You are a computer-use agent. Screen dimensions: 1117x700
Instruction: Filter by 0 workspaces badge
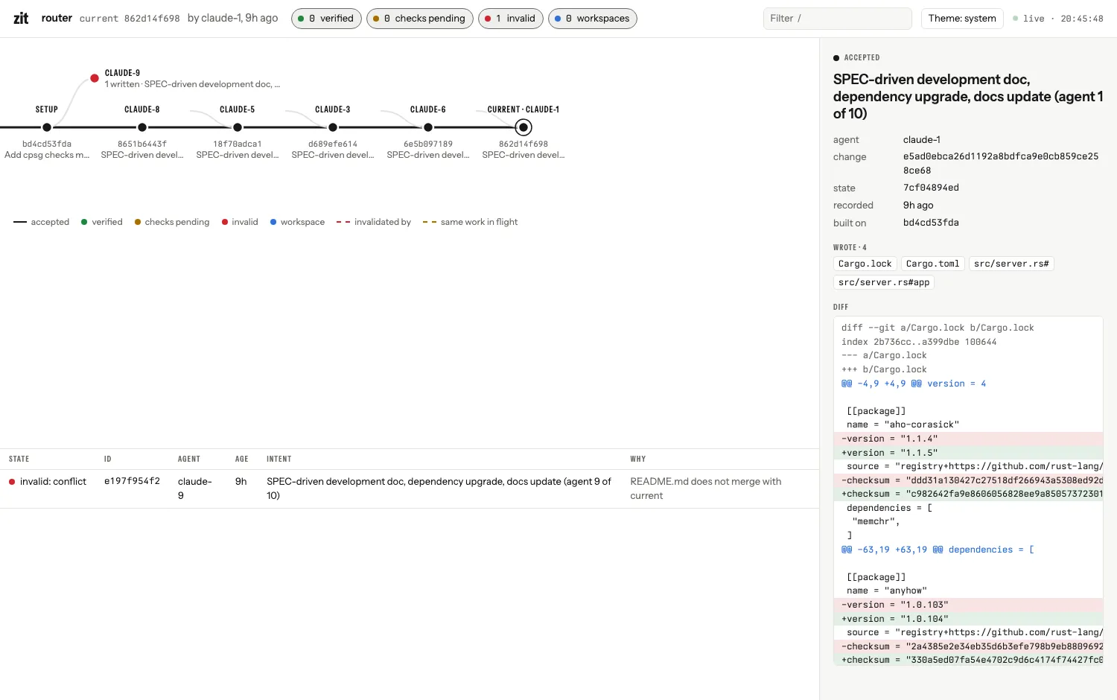[x=593, y=19]
